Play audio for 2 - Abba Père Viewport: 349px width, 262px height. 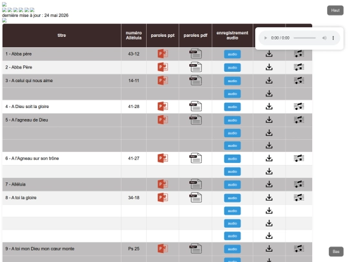click(232, 67)
